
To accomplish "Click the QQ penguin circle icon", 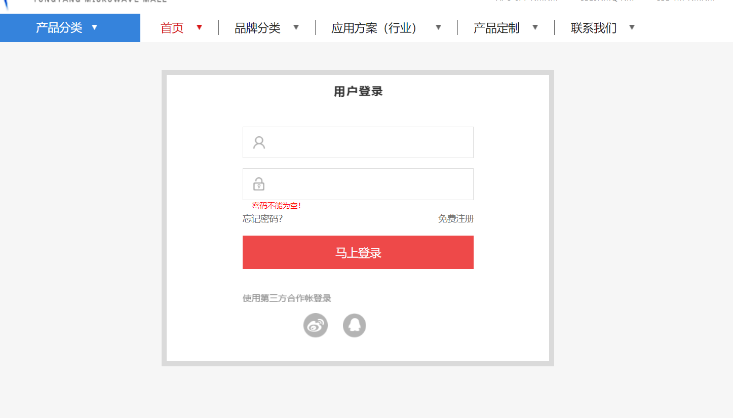I will click(x=354, y=325).
